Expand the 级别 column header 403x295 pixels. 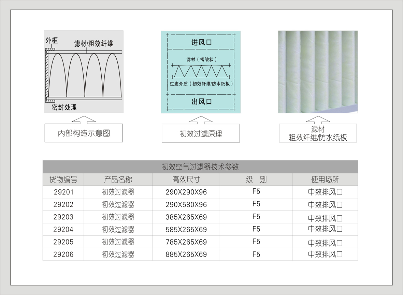pyautogui.click(x=256, y=180)
